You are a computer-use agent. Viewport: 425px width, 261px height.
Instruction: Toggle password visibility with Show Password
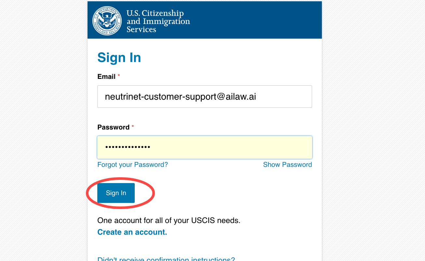pyautogui.click(x=287, y=165)
